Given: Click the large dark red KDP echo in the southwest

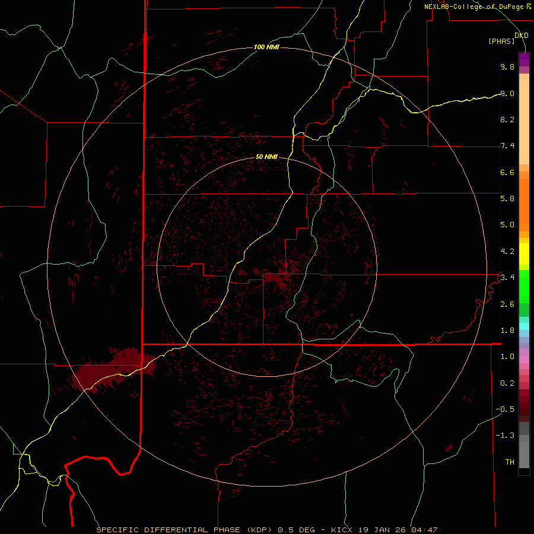Looking at the screenshot, I should 114,370.
